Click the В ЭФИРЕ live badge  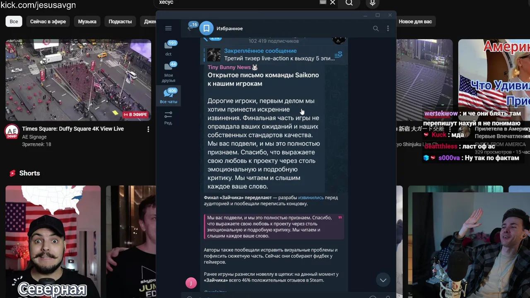135,115
